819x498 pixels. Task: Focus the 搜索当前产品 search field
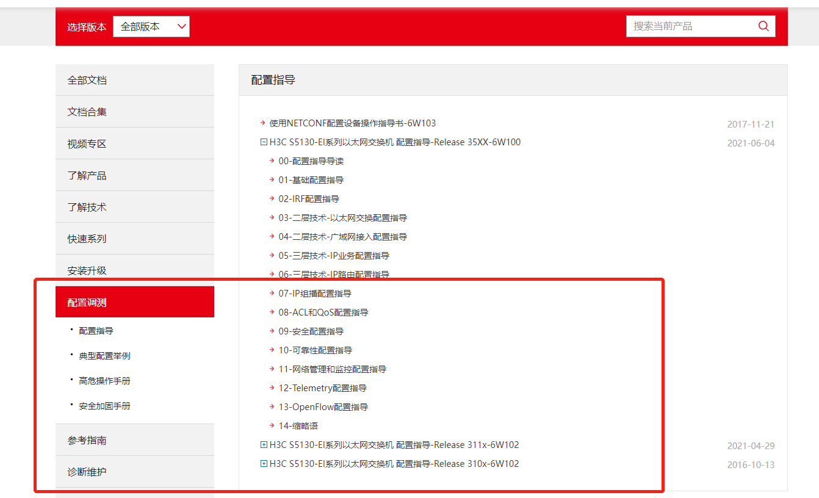[x=701, y=26]
